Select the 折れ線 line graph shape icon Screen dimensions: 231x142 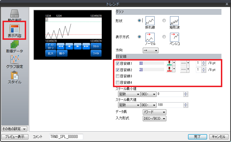150,21
